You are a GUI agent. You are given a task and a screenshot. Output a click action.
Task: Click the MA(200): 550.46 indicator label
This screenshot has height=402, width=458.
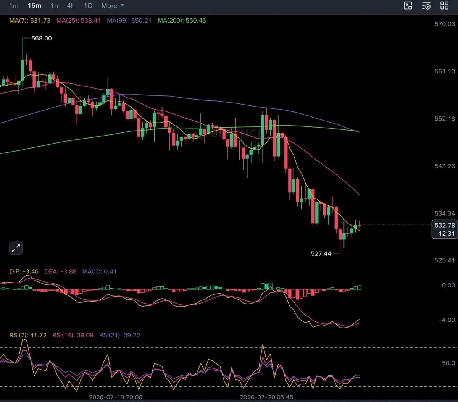pos(182,21)
